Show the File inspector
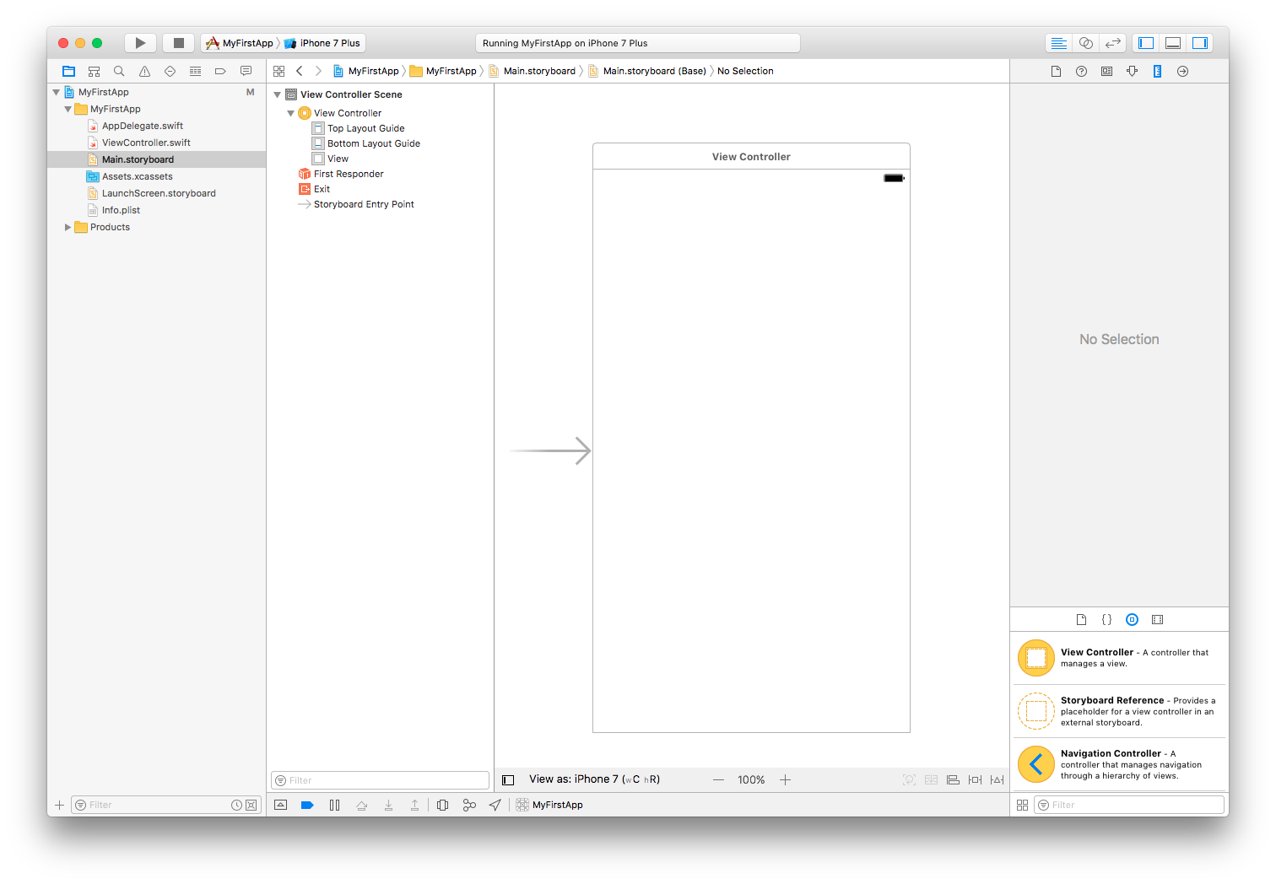The width and height of the screenshot is (1276, 884). point(1056,71)
